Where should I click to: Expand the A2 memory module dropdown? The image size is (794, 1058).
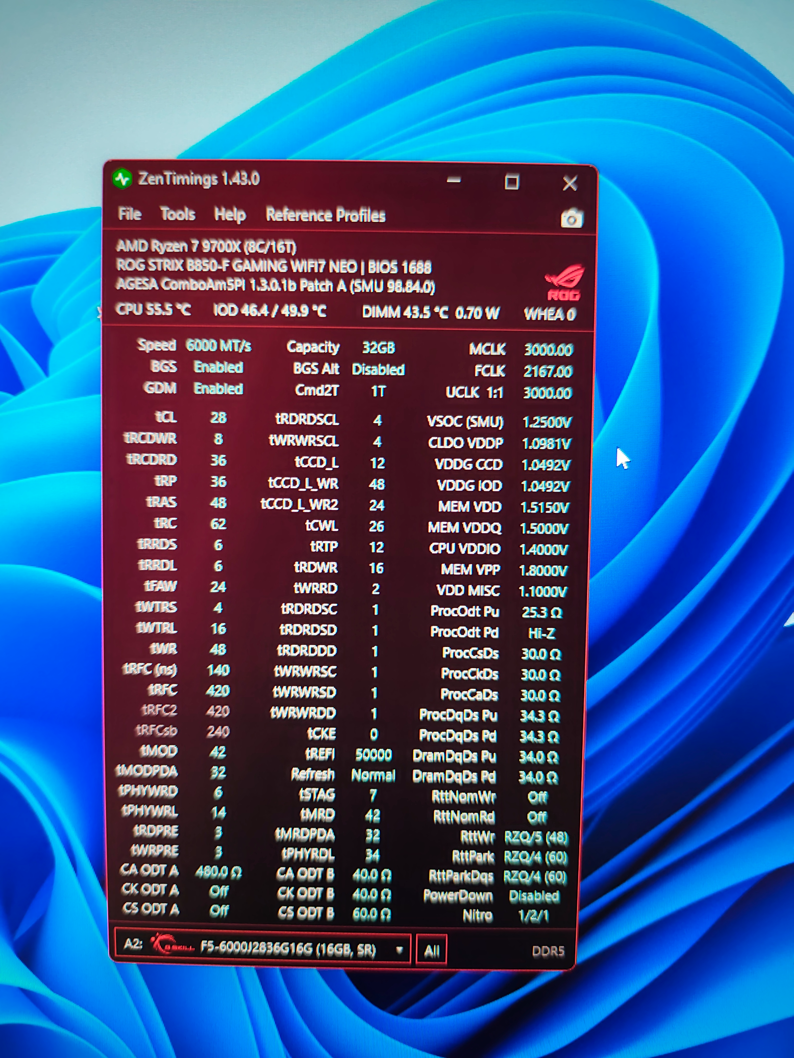pyautogui.click(x=399, y=950)
